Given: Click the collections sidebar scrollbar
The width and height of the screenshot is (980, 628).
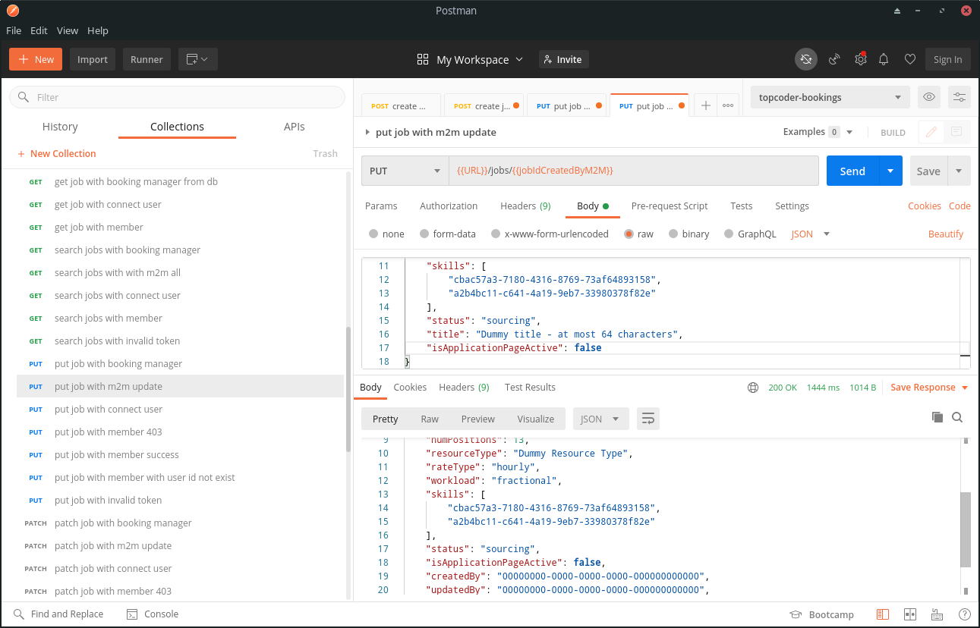Looking at the screenshot, I should tap(348, 389).
